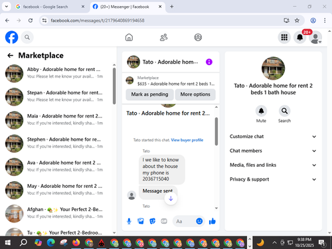Click the voice clip microphone icon
The height and width of the screenshot is (249, 332).
[129, 221]
